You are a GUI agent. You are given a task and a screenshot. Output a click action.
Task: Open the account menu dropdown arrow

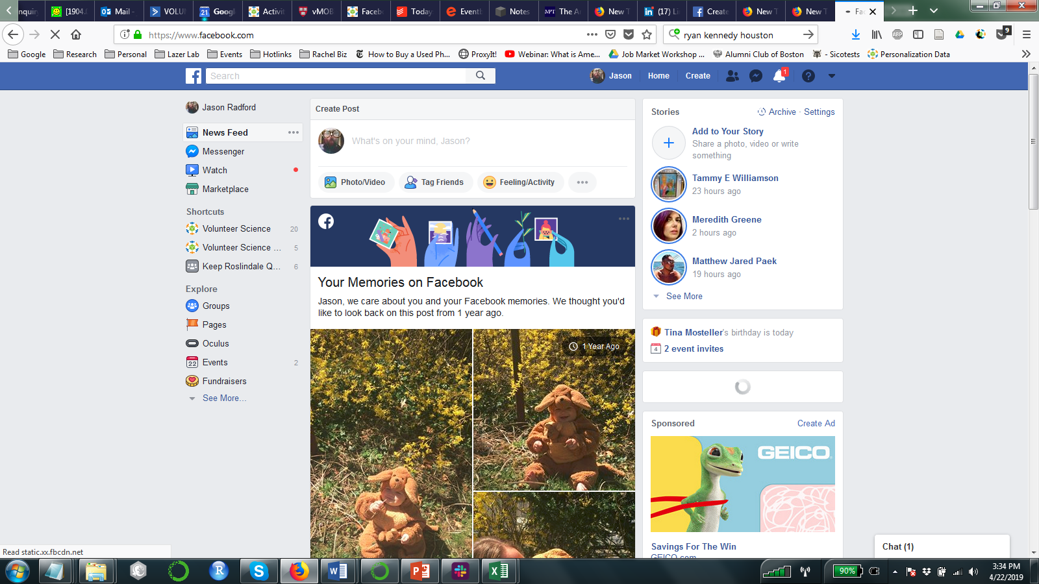[832, 76]
